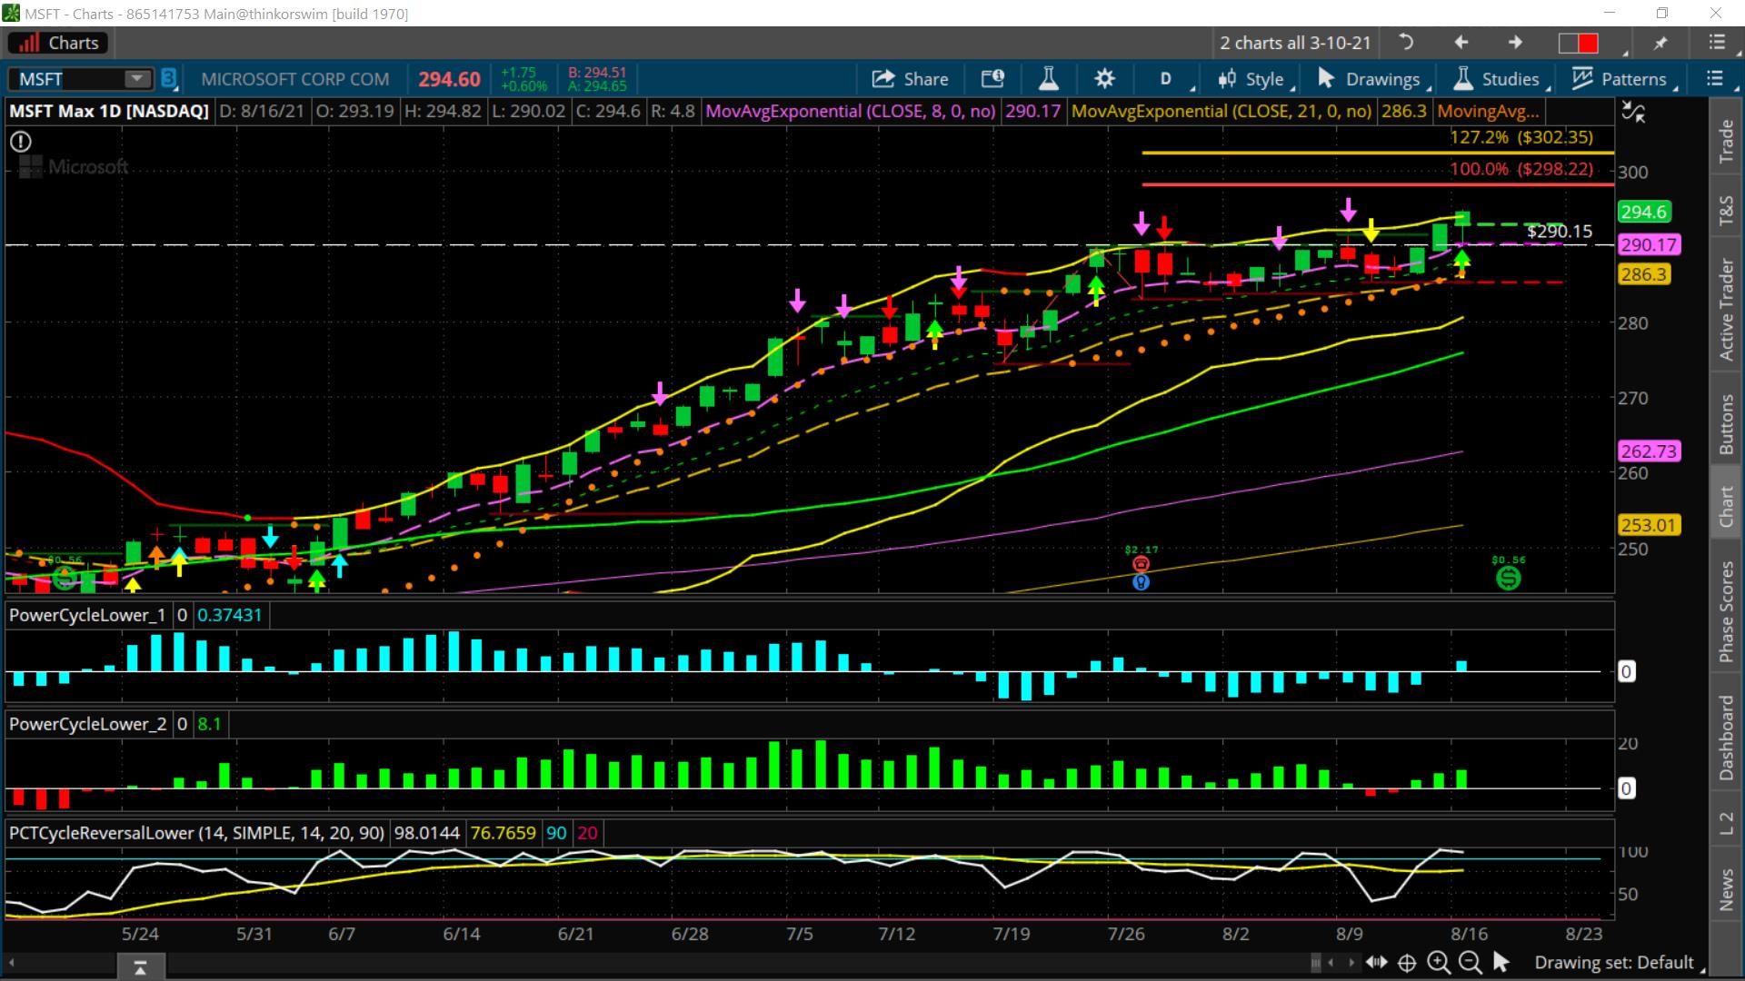This screenshot has width=1745, height=981.
Task: Click the small scroll-right triangle button
Action: pyautogui.click(x=1351, y=963)
